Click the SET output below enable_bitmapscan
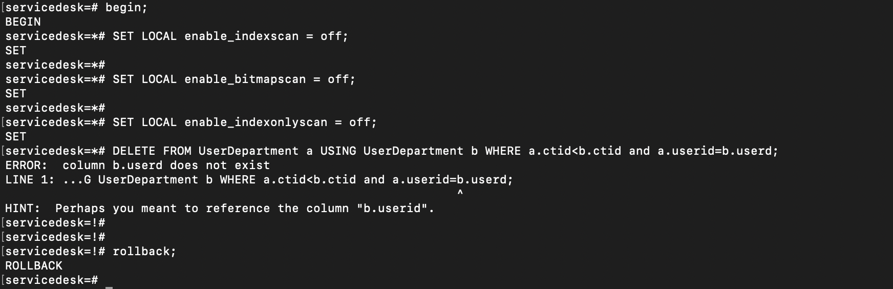Viewport: 893px width, 289px height. pos(15,94)
